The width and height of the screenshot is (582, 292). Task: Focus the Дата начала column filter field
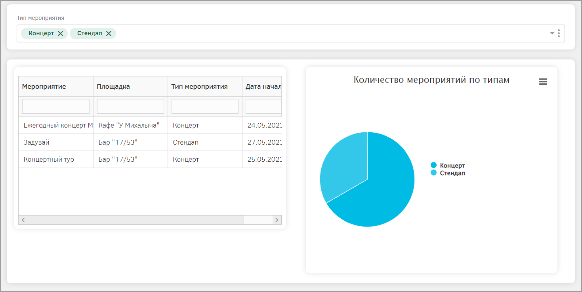264,107
